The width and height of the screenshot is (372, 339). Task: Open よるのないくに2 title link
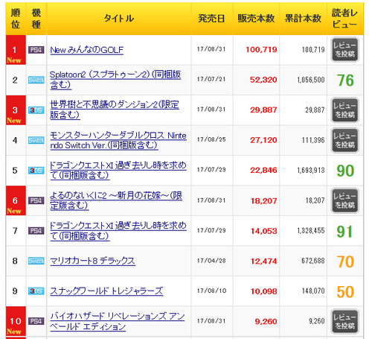116,200
